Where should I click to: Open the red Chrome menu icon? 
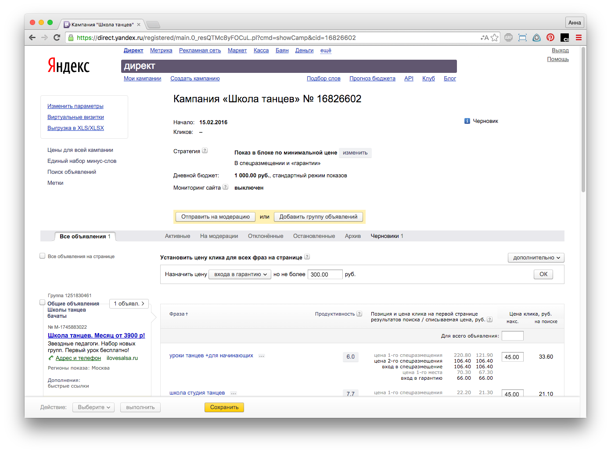tap(579, 38)
